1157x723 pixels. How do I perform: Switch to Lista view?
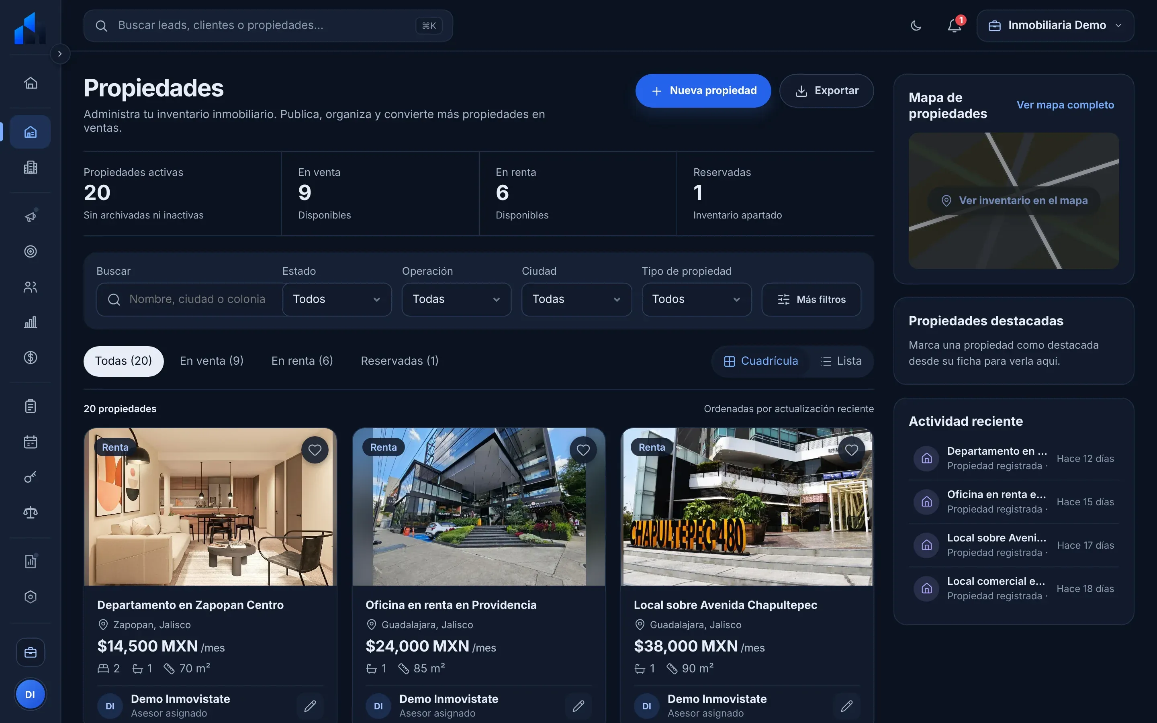pos(840,361)
